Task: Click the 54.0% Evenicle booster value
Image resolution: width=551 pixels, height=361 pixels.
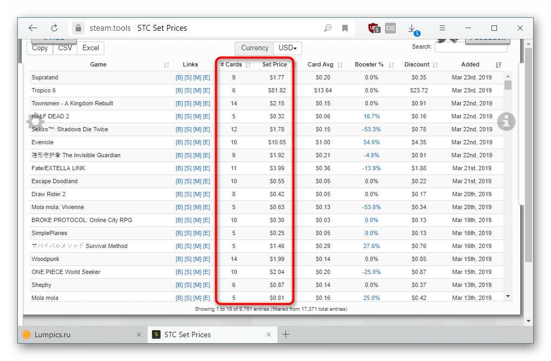Action: [371, 143]
